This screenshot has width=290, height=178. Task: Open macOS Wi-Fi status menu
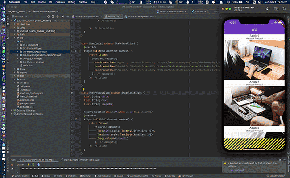pos(248,2)
